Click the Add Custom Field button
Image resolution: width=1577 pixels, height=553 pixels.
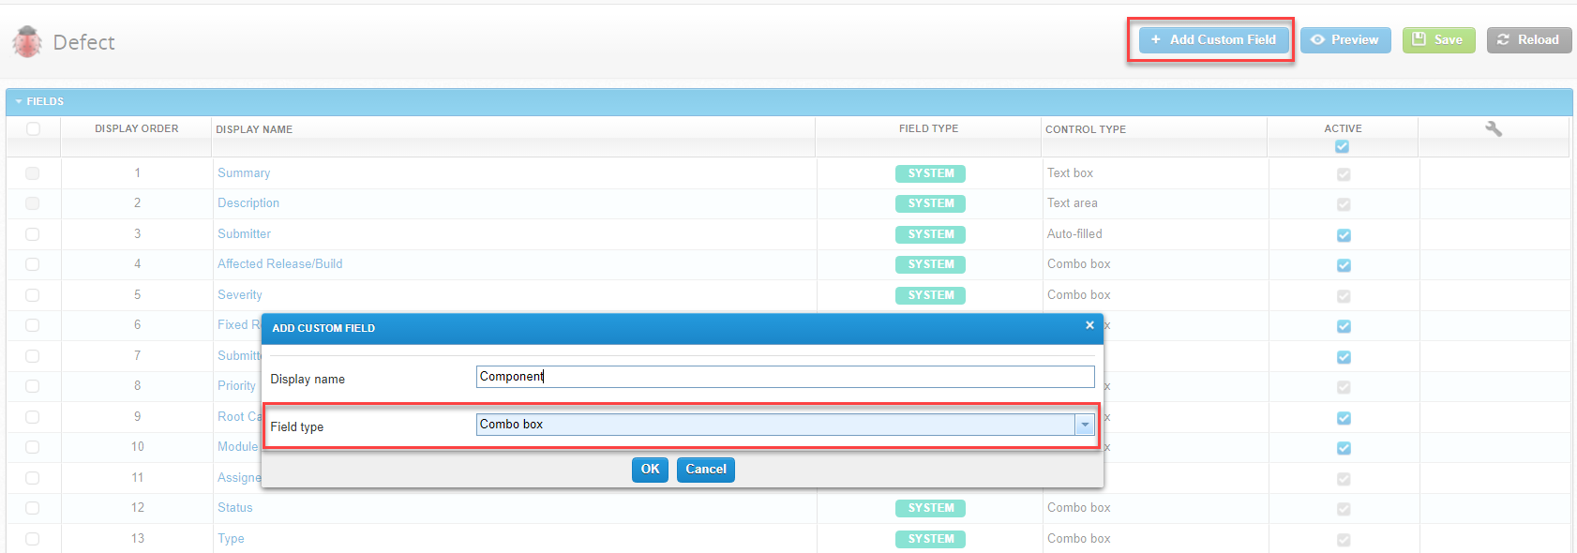(1213, 40)
